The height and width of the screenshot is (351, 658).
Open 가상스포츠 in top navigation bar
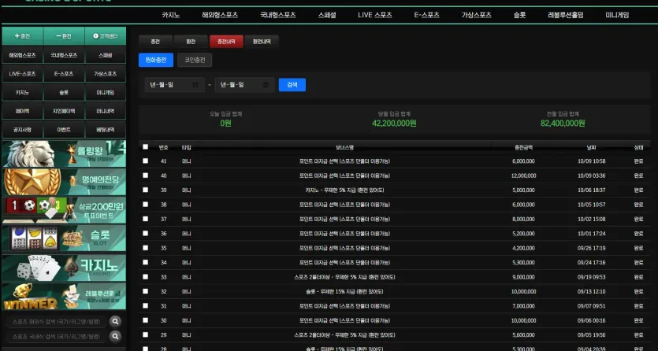[x=476, y=15]
